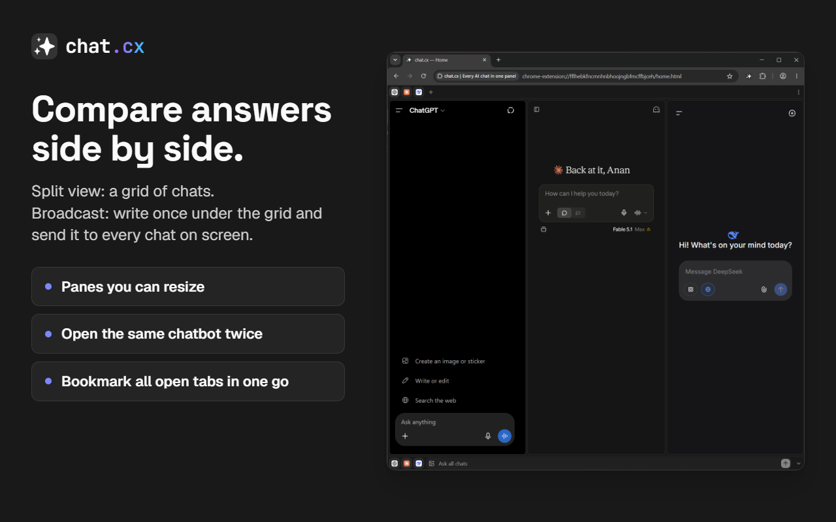Switch to the DeepSeek tab in the chat tab strip
The width and height of the screenshot is (836, 522).
[419, 92]
